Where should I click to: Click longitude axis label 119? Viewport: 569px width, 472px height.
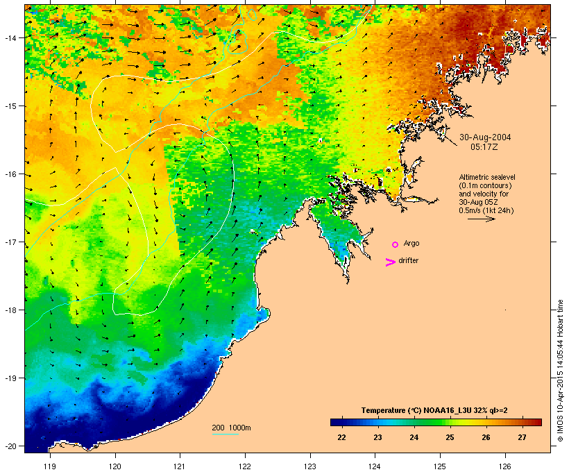(50, 466)
